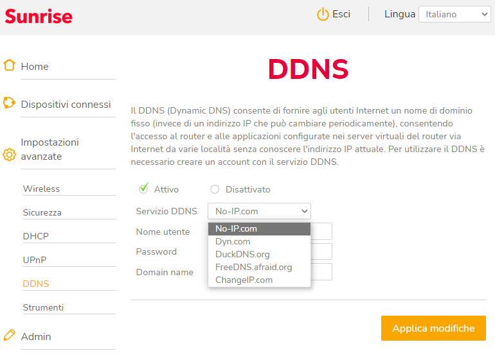The height and width of the screenshot is (358, 495).
Task: Click the Esci power icon
Action: [x=323, y=14]
